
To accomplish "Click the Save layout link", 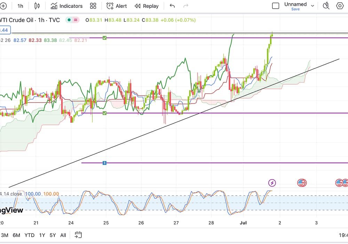I will 295,9.
